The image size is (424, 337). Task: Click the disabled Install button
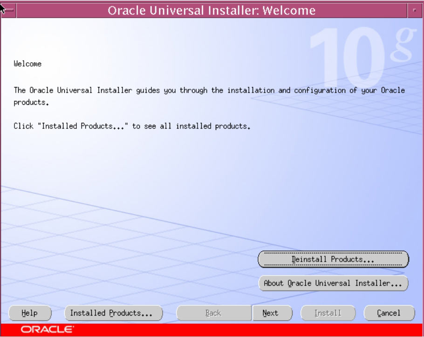pyautogui.click(x=328, y=313)
